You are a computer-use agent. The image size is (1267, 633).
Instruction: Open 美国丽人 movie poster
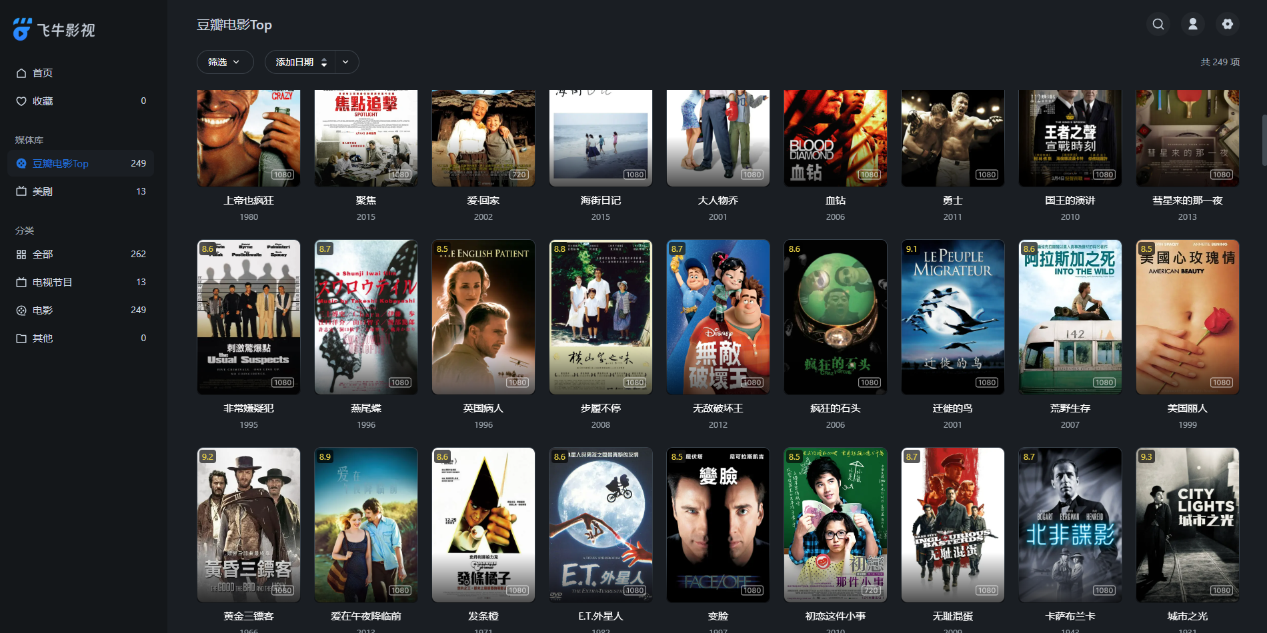click(1188, 317)
